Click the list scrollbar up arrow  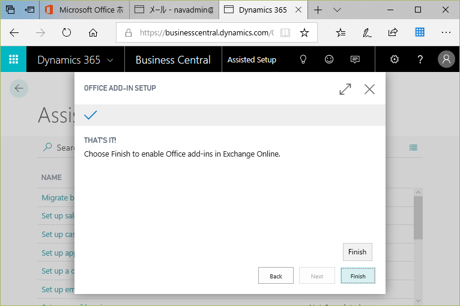(419, 192)
